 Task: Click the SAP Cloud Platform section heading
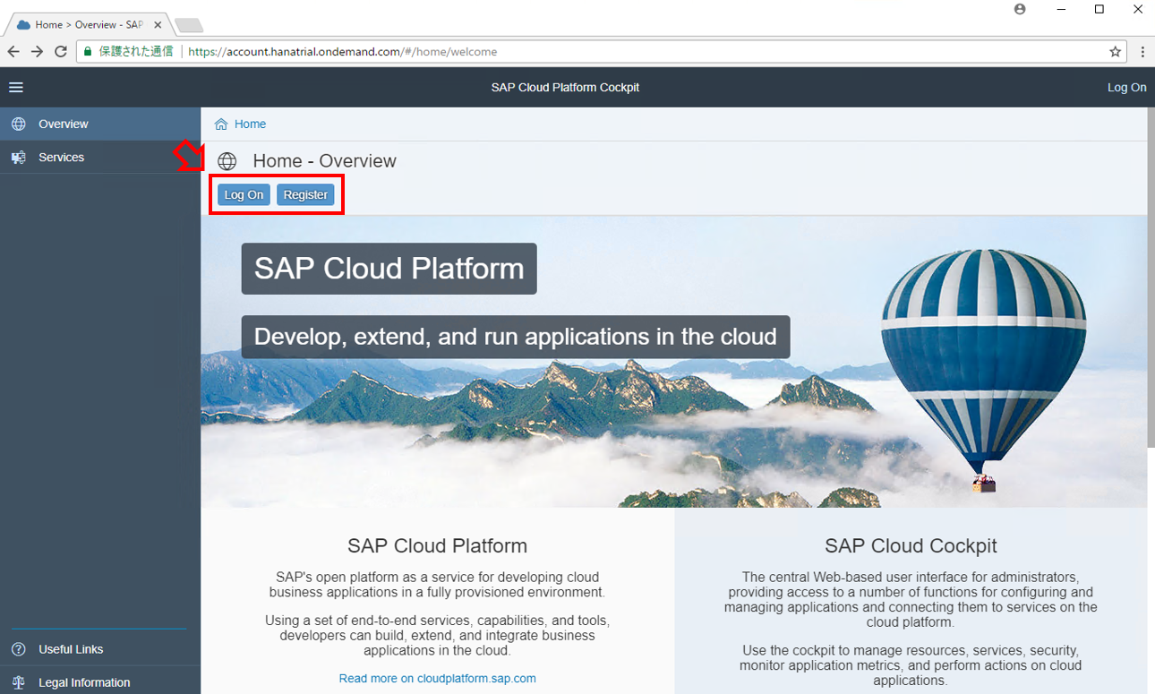(x=437, y=546)
